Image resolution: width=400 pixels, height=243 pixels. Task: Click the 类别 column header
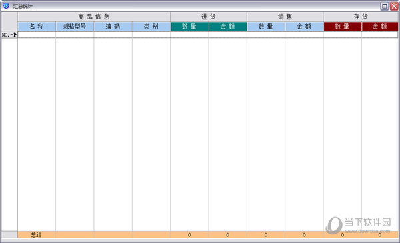[x=151, y=27]
